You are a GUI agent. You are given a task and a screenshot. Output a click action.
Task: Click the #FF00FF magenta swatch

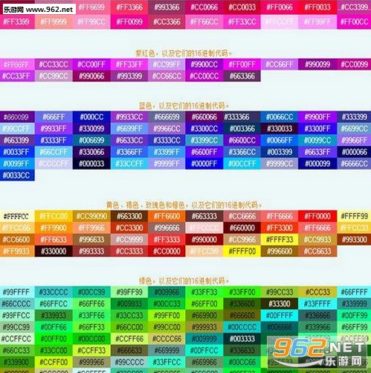tap(242, 64)
